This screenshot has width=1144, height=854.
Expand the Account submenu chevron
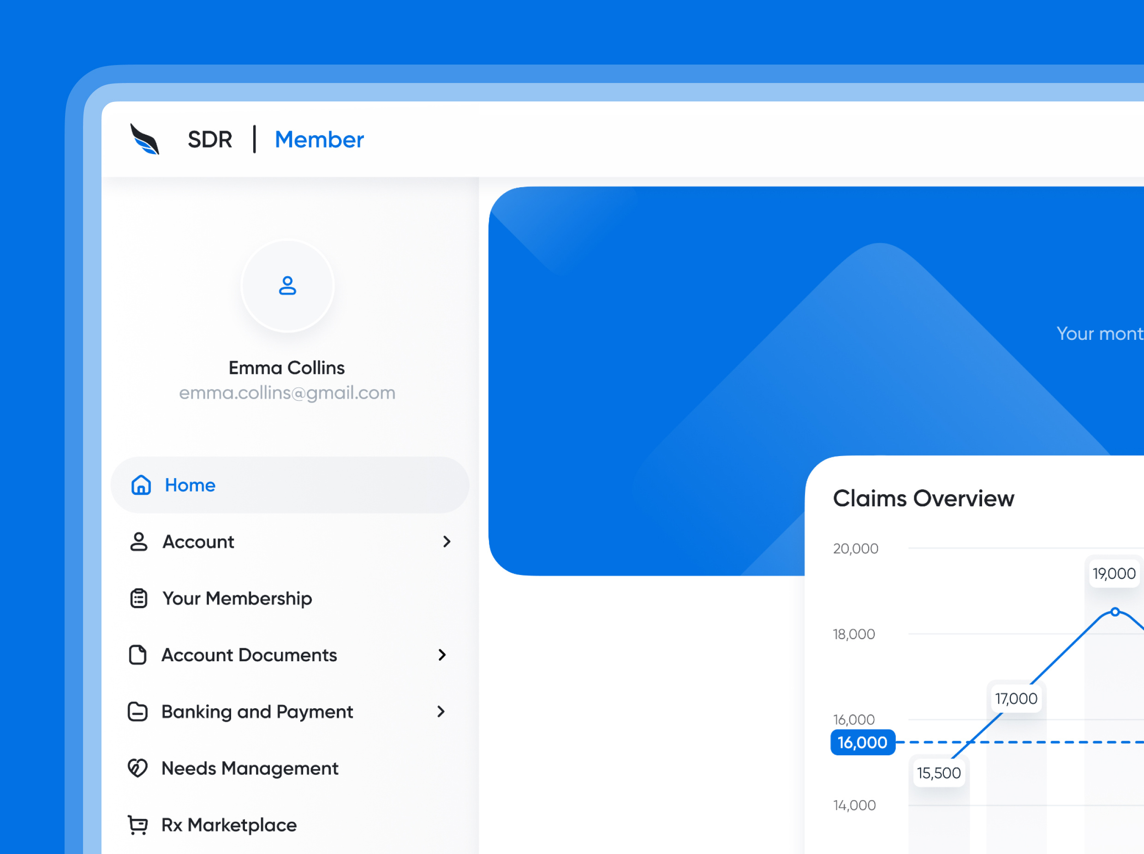pos(447,541)
